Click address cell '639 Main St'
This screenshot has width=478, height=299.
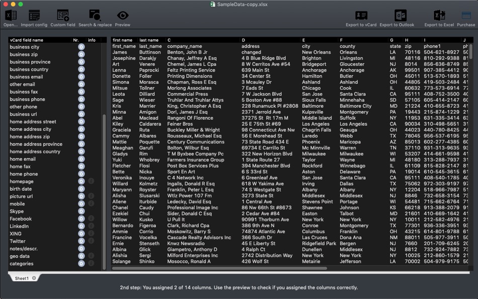coord(255,70)
